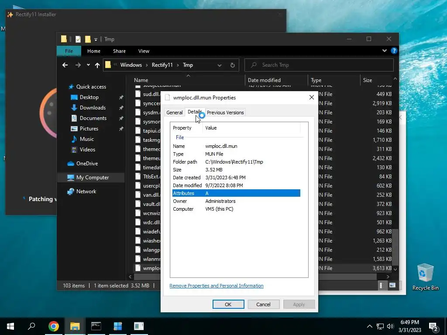The width and height of the screenshot is (447, 335).
Task: Click Computer VM5 (this PC) row
Action: coord(236,209)
